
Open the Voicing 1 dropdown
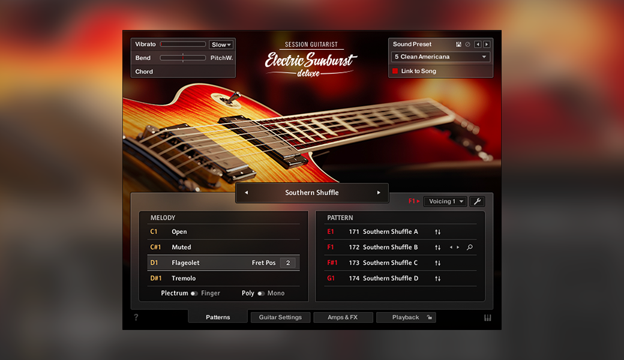[445, 201]
